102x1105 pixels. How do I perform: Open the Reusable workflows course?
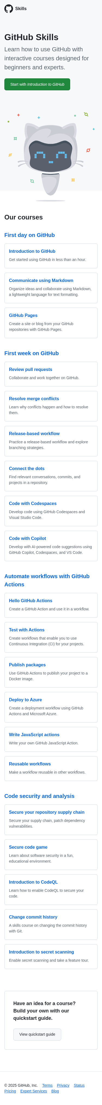(30, 764)
